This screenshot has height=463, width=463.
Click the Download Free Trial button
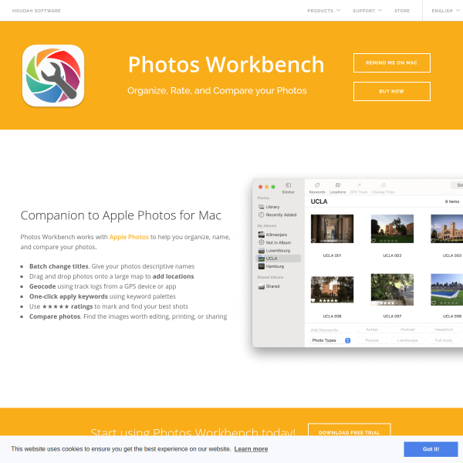pyautogui.click(x=349, y=432)
